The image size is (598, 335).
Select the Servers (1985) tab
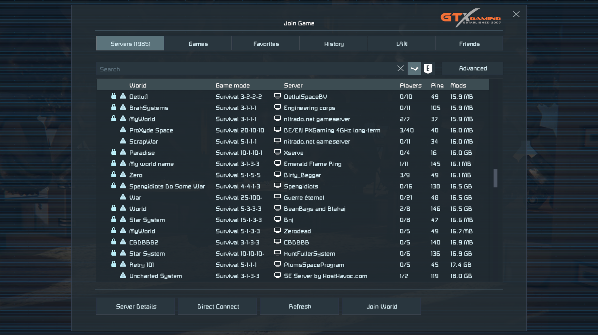click(130, 43)
